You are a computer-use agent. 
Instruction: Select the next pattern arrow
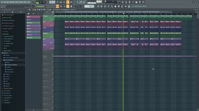95,6
